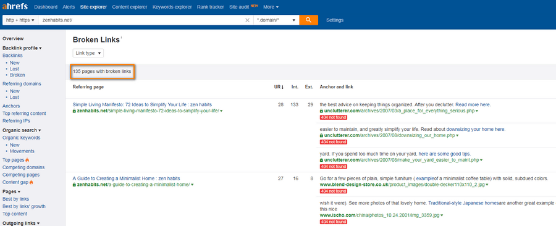Click the ahrefs logo
The height and width of the screenshot is (226, 556).
pyautogui.click(x=15, y=6)
